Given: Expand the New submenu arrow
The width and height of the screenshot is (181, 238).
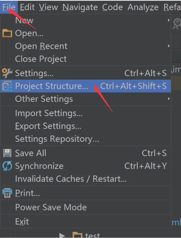Looking at the screenshot, I should coord(169,20).
